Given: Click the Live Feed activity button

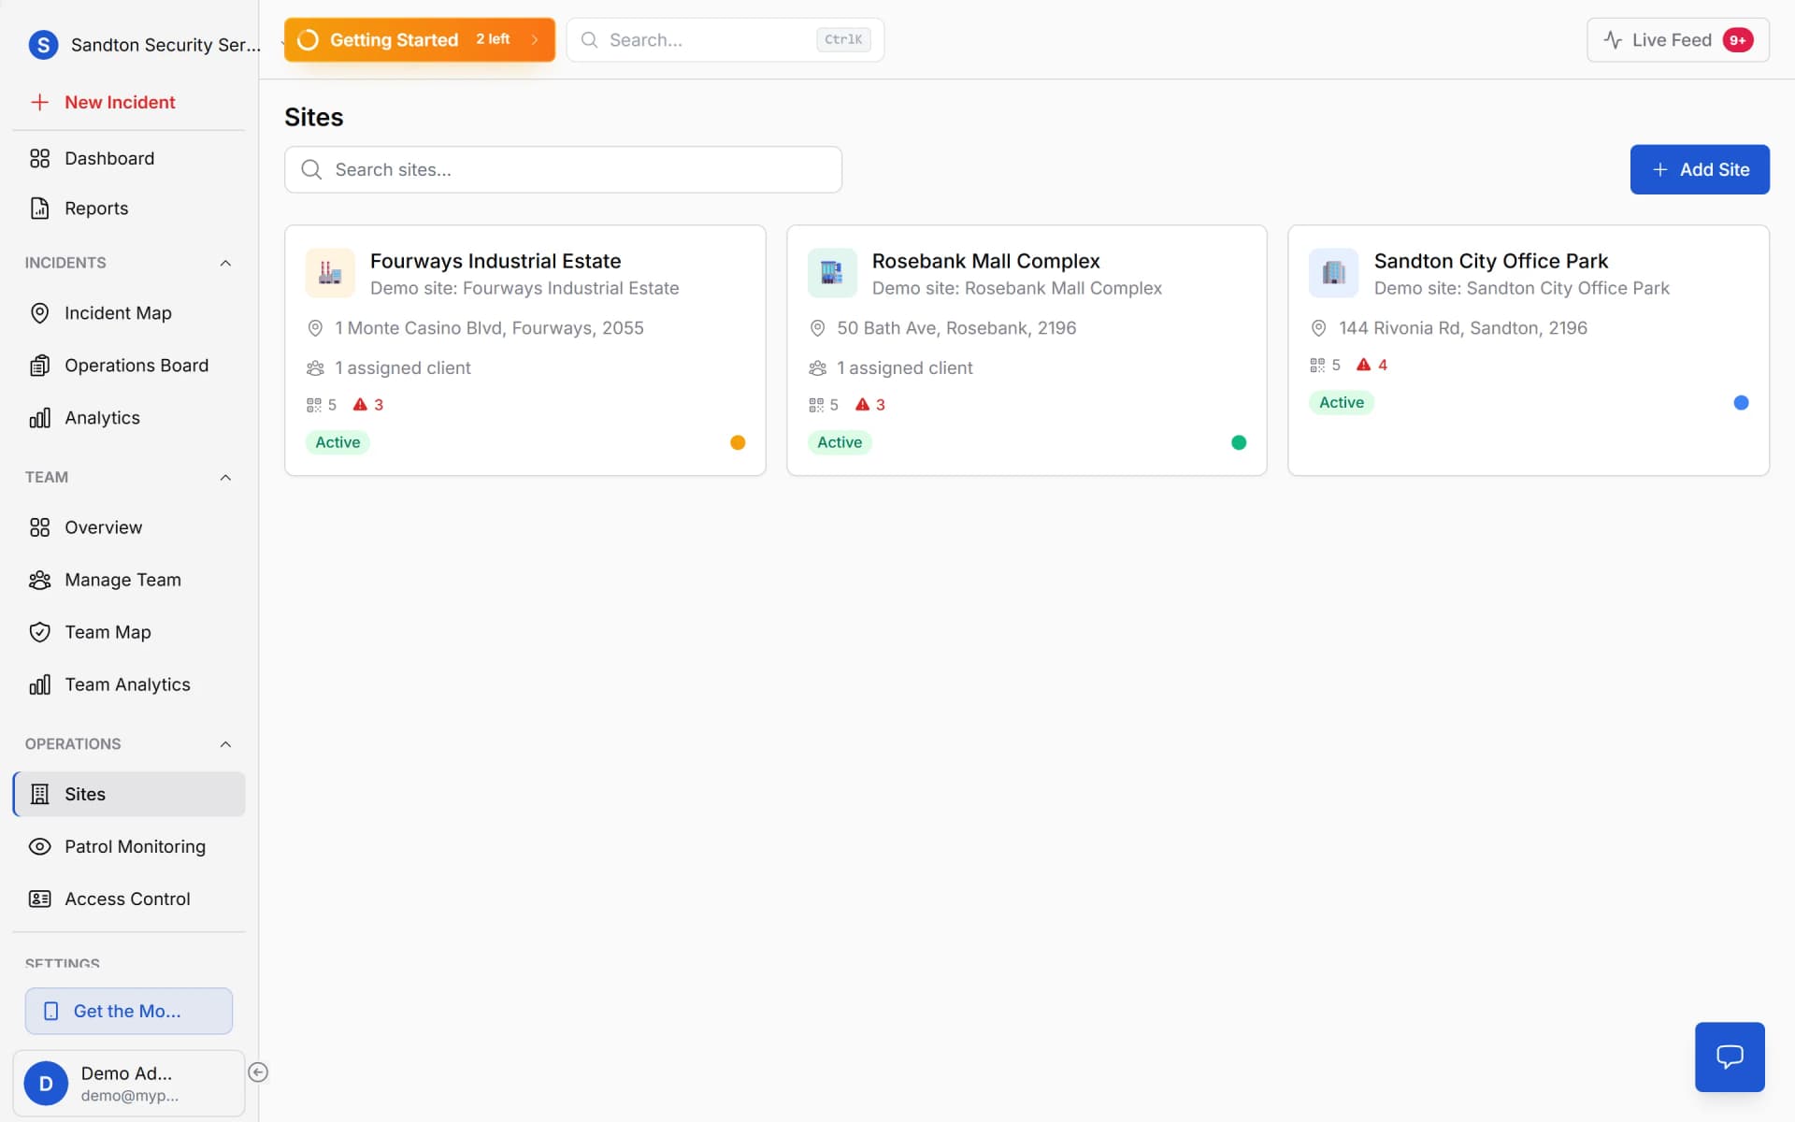Looking at the screenshot, I should pyautogui.click(x=1675, y=39).
